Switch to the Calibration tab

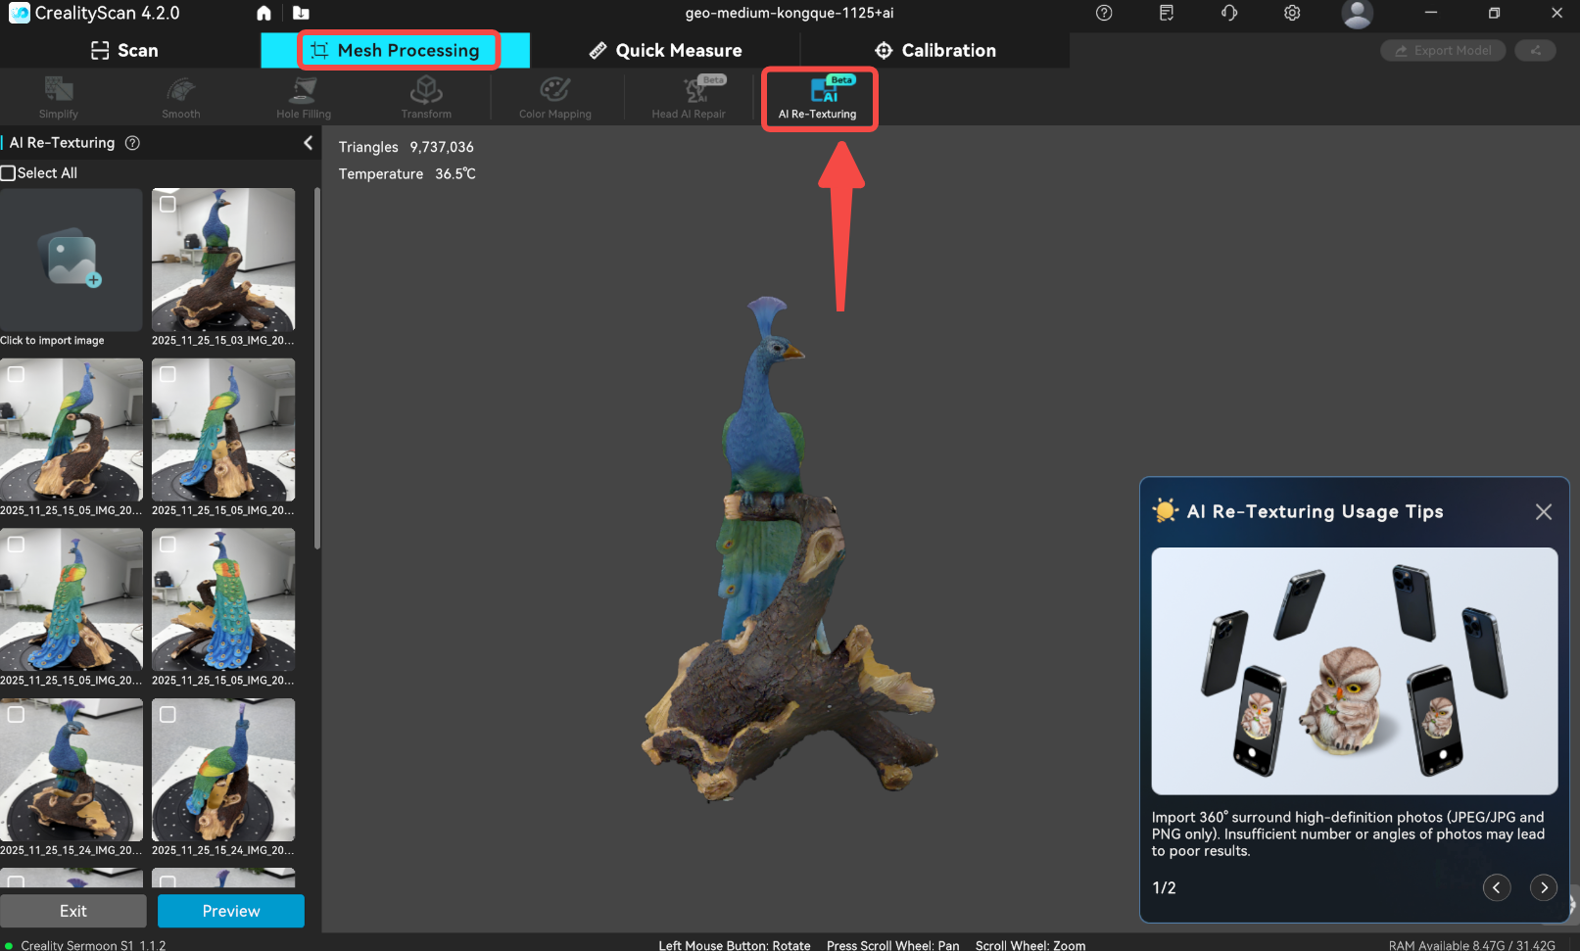[x=935, y=51]
